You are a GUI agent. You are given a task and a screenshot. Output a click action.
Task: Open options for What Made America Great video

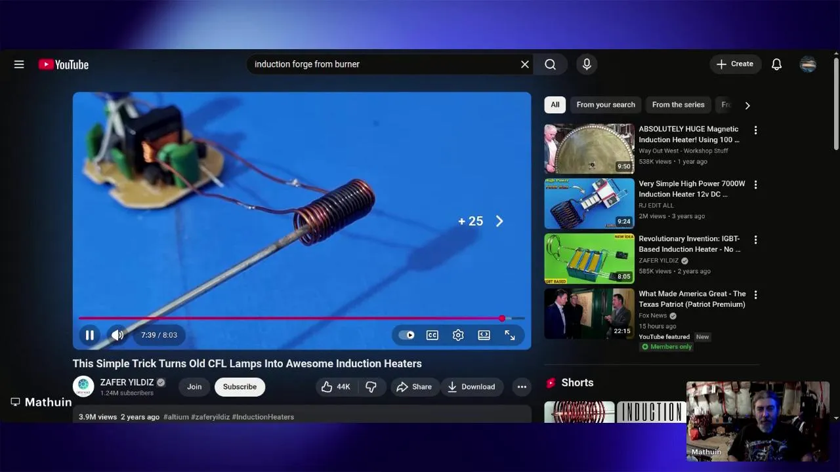[x=755, y=295]
